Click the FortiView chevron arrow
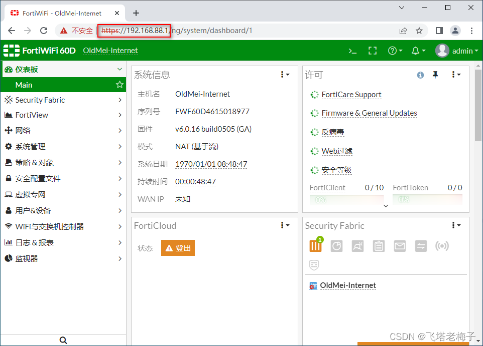The height and width of the screenshot is (346, 483). pos(120,115)
